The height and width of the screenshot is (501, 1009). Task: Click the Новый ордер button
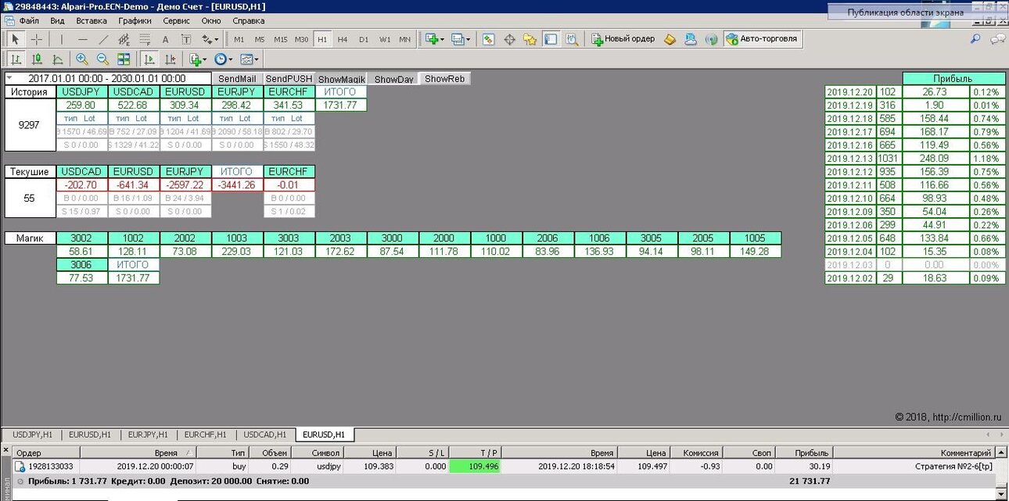623,39
